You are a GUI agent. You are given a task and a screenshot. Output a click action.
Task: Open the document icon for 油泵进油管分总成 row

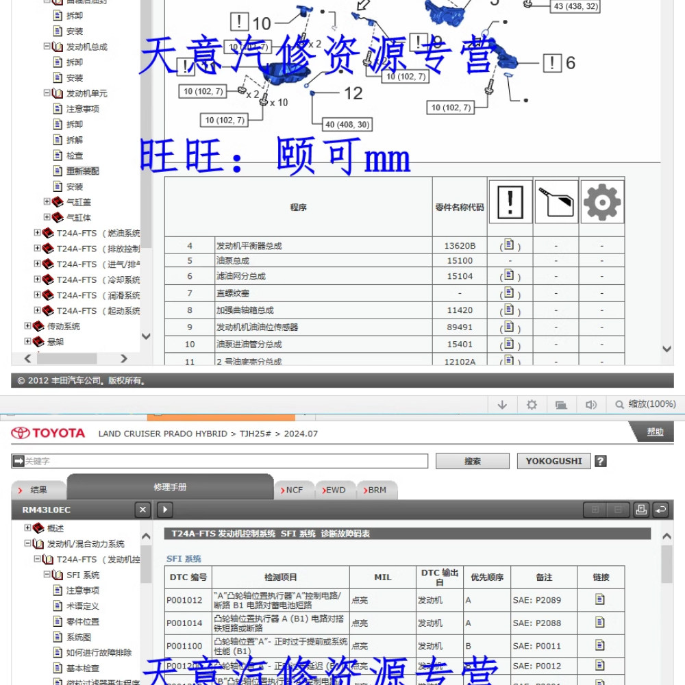[509, 343]
